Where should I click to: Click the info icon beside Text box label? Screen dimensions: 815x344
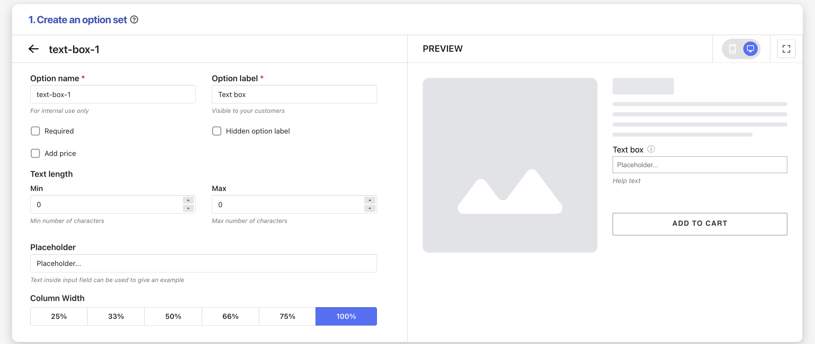651,149
